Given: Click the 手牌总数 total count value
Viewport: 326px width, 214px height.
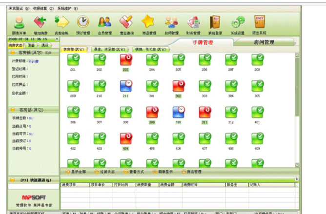Looking at the screenshot, I should tap(31, 118).
